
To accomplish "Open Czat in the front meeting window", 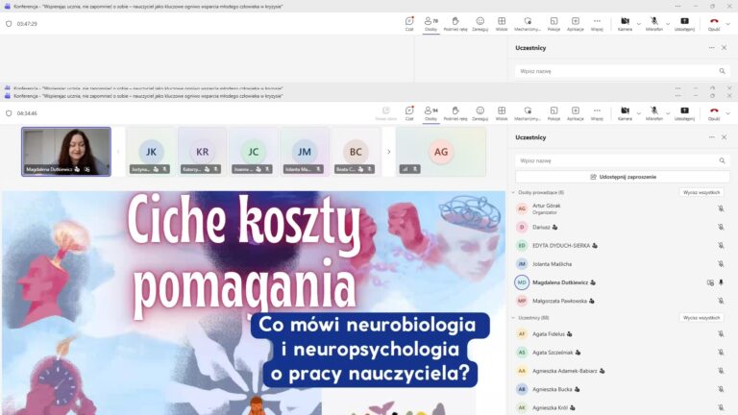I will click(x=409, y=113).
